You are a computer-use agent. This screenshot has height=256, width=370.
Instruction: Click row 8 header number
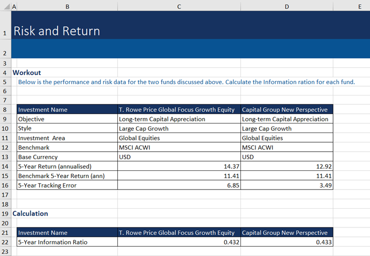(5, 109)
